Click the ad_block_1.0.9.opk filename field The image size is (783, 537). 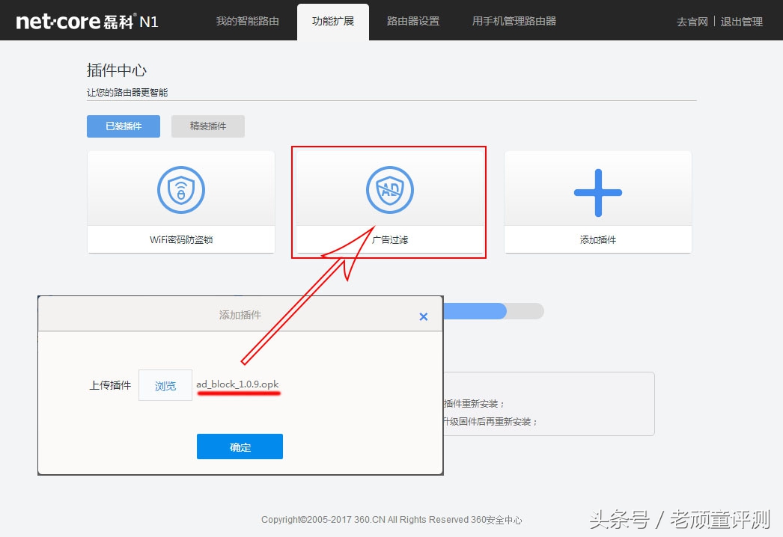click(x=238, y=384)
